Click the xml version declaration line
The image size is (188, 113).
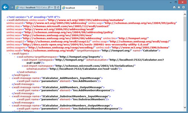pos(34,17)
